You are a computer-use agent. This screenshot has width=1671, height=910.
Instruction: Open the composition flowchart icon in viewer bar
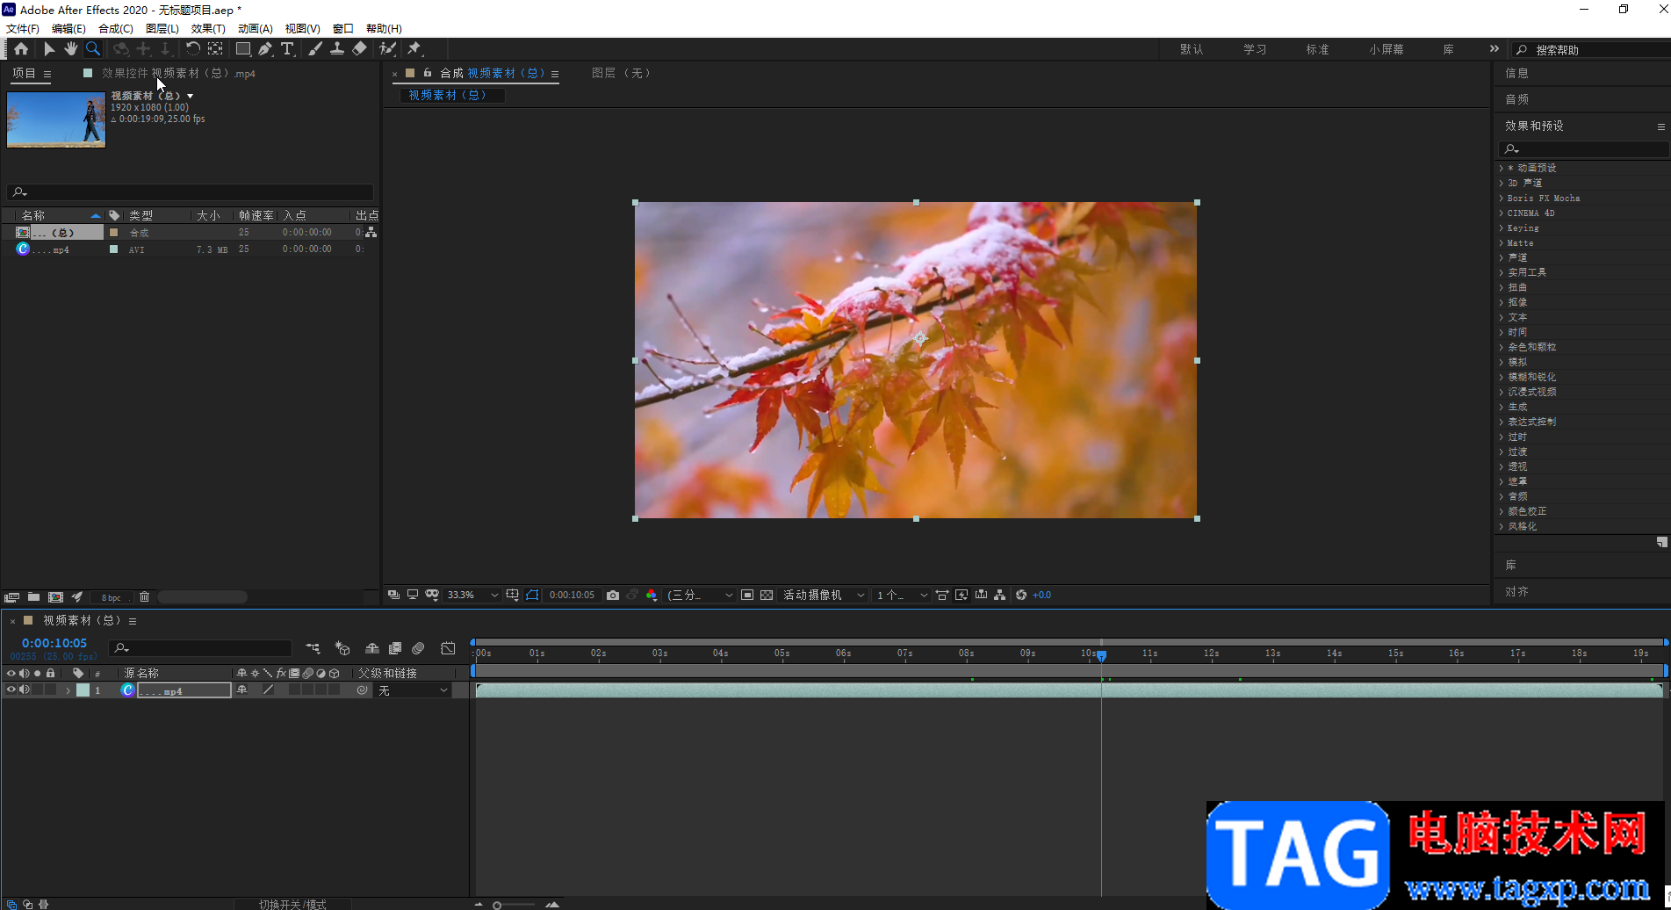click(x=1000, y=596)
